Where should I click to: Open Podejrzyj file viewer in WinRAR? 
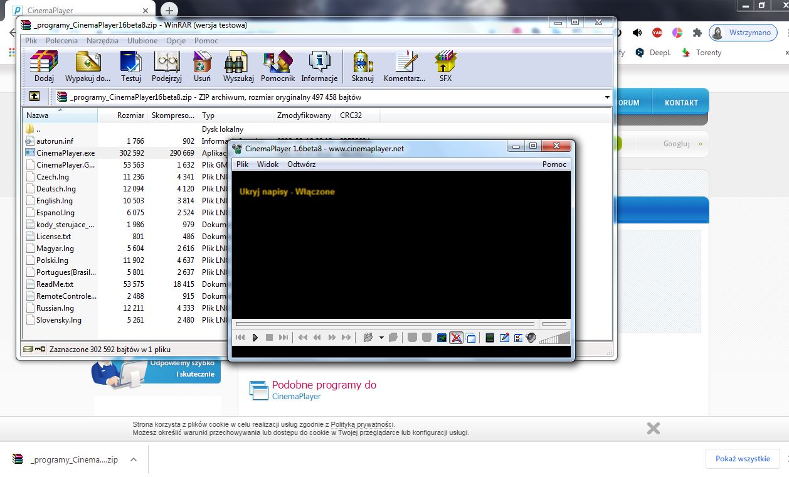pyautogui.click(x=166, y=67)
